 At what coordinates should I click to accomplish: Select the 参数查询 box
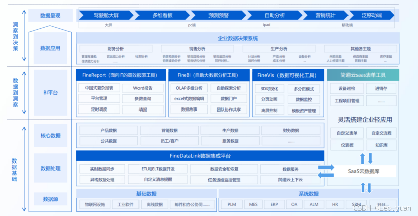143,99
